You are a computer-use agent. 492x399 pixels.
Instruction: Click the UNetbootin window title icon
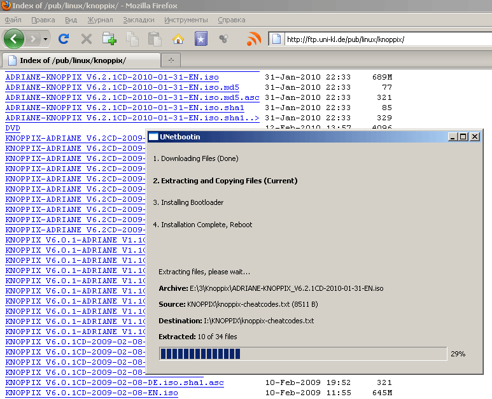153,136
